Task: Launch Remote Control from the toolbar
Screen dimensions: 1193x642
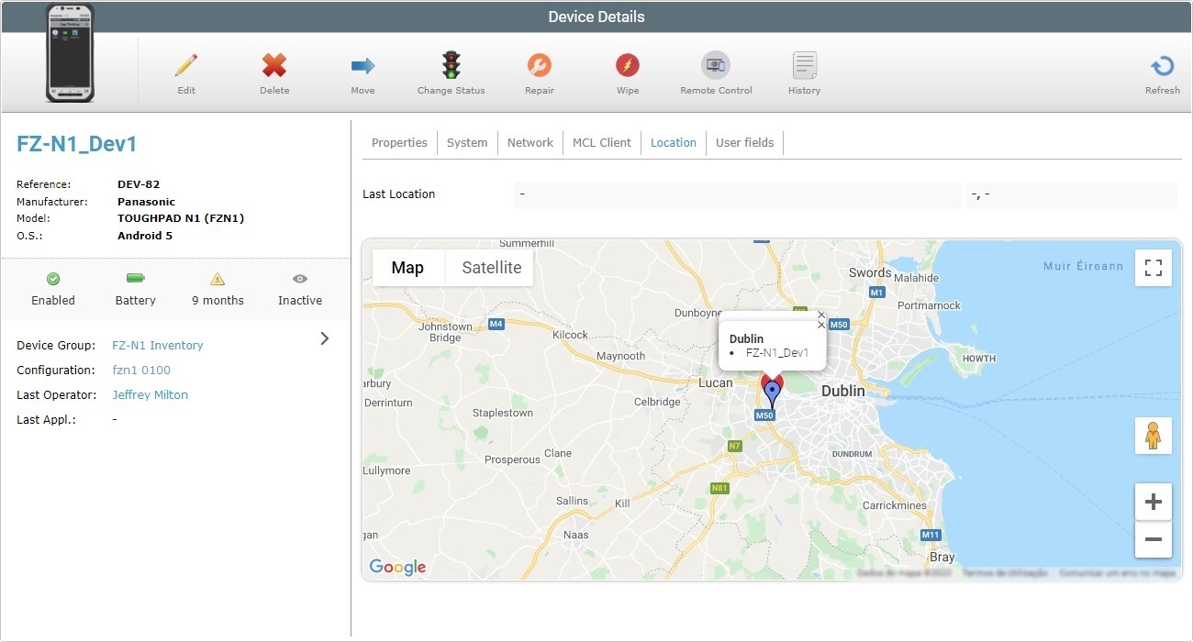Action: point(716,66)
